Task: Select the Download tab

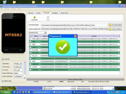Action: (46, 13)
